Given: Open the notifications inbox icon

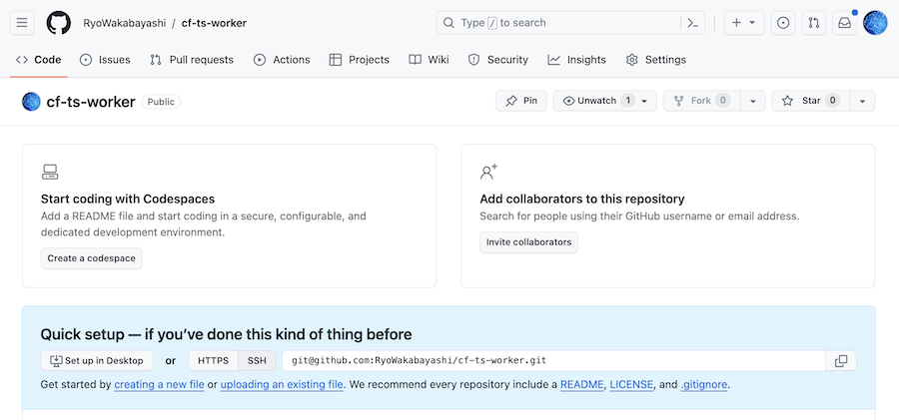Looking at the screenshot, I should (x=844, y=23).
